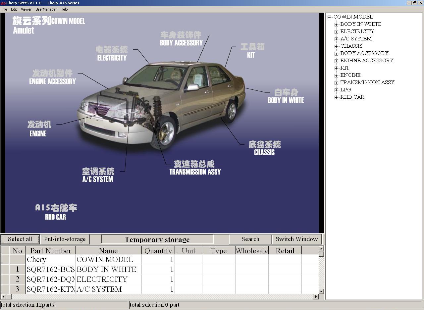Click the table's horizontal scrollbar left arrow
The width and height of the screenshot is (424, 310).
(x=4, y=296)
